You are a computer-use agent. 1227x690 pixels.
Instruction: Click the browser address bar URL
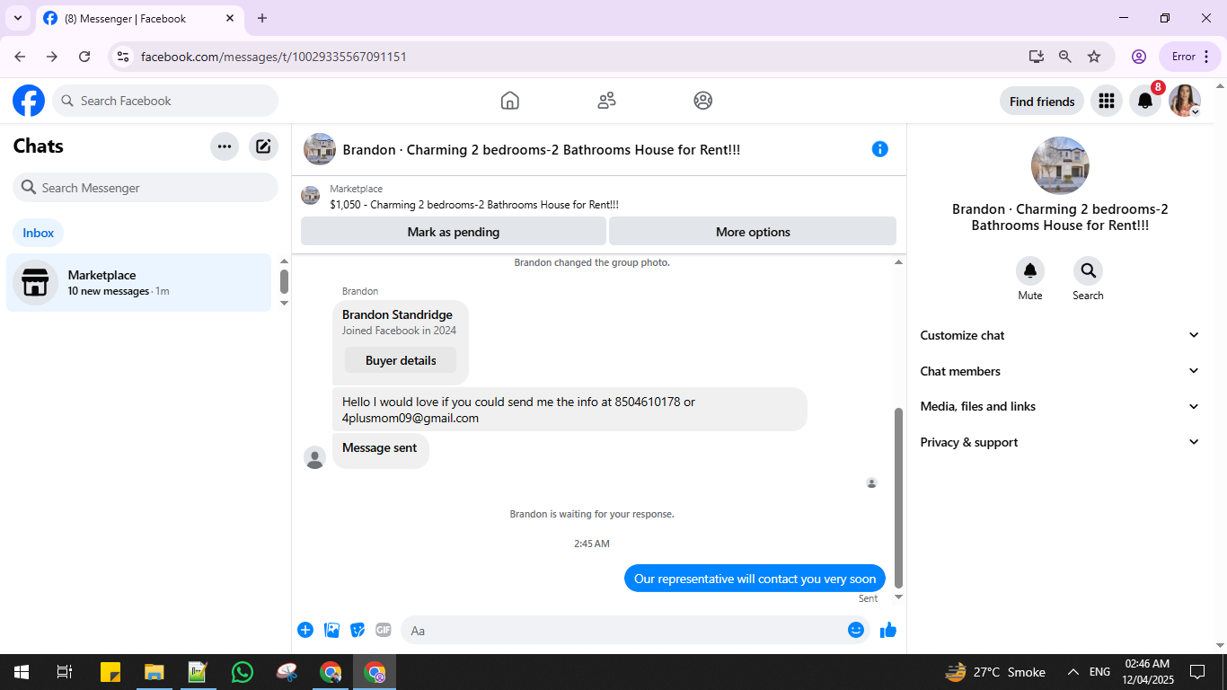click(274, 57)
